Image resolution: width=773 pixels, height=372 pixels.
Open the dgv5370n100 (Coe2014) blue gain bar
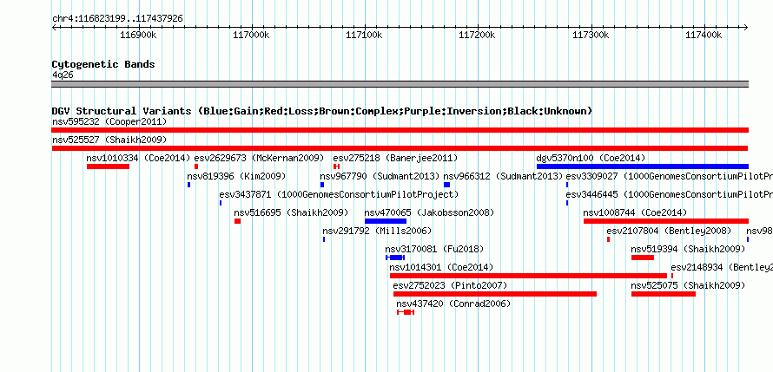(x=643, y=166)
